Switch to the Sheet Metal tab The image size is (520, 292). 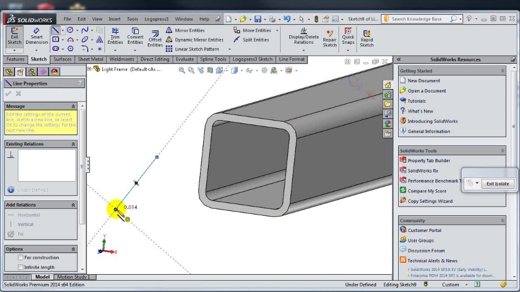point(90,59)
